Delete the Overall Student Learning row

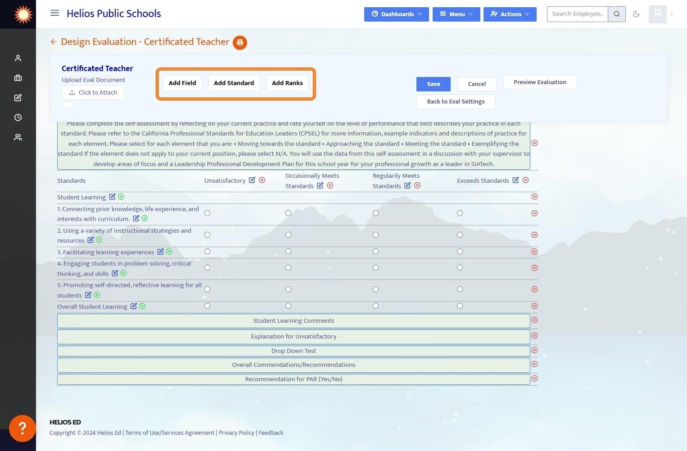tap(534, 306)
